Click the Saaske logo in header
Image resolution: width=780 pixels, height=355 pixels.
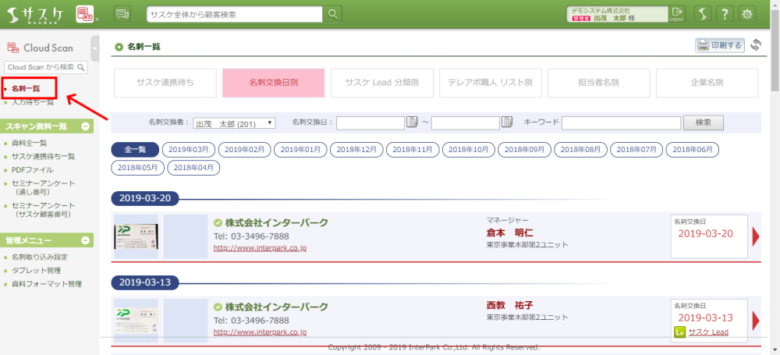(37, 14)
